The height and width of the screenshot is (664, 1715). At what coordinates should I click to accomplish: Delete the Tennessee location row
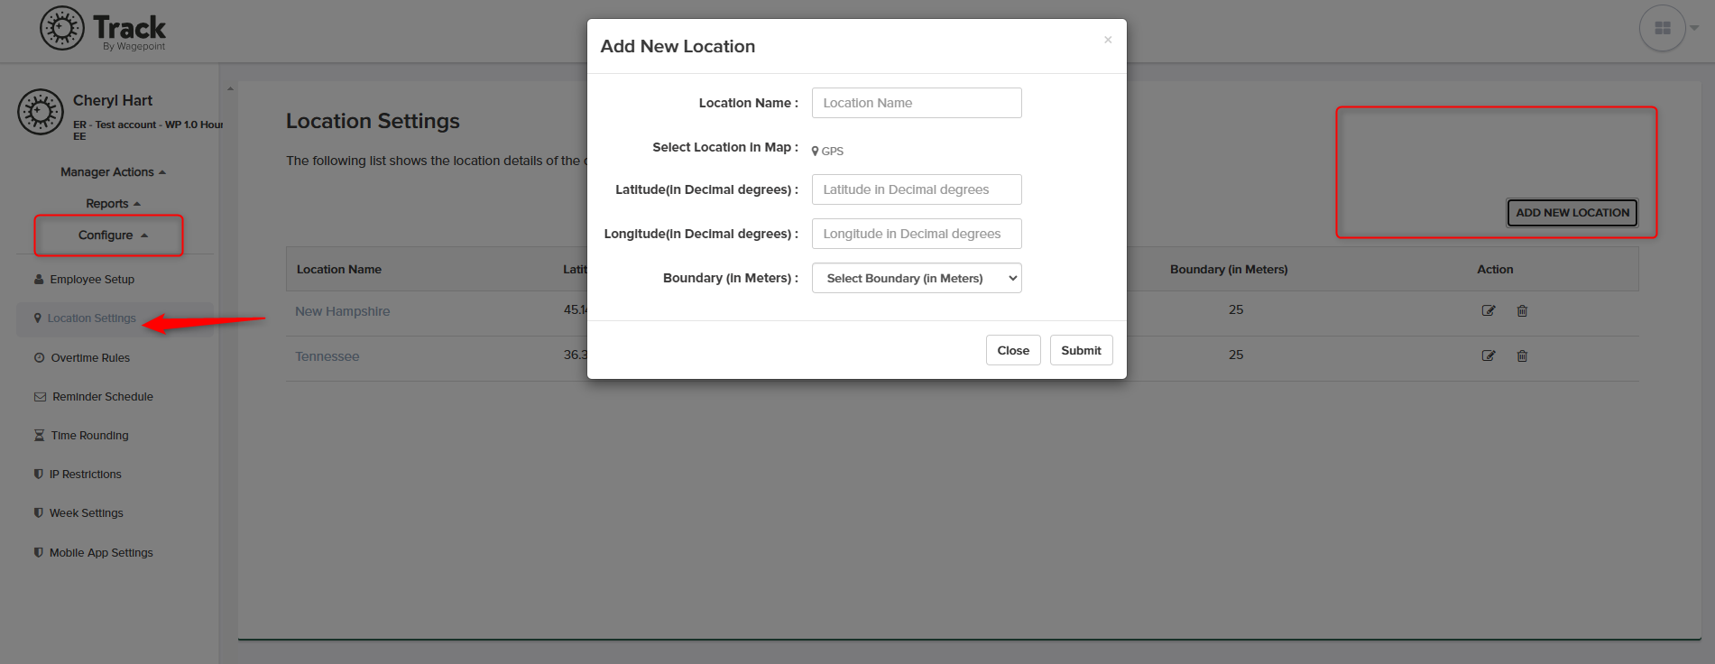pos(1522,355)
